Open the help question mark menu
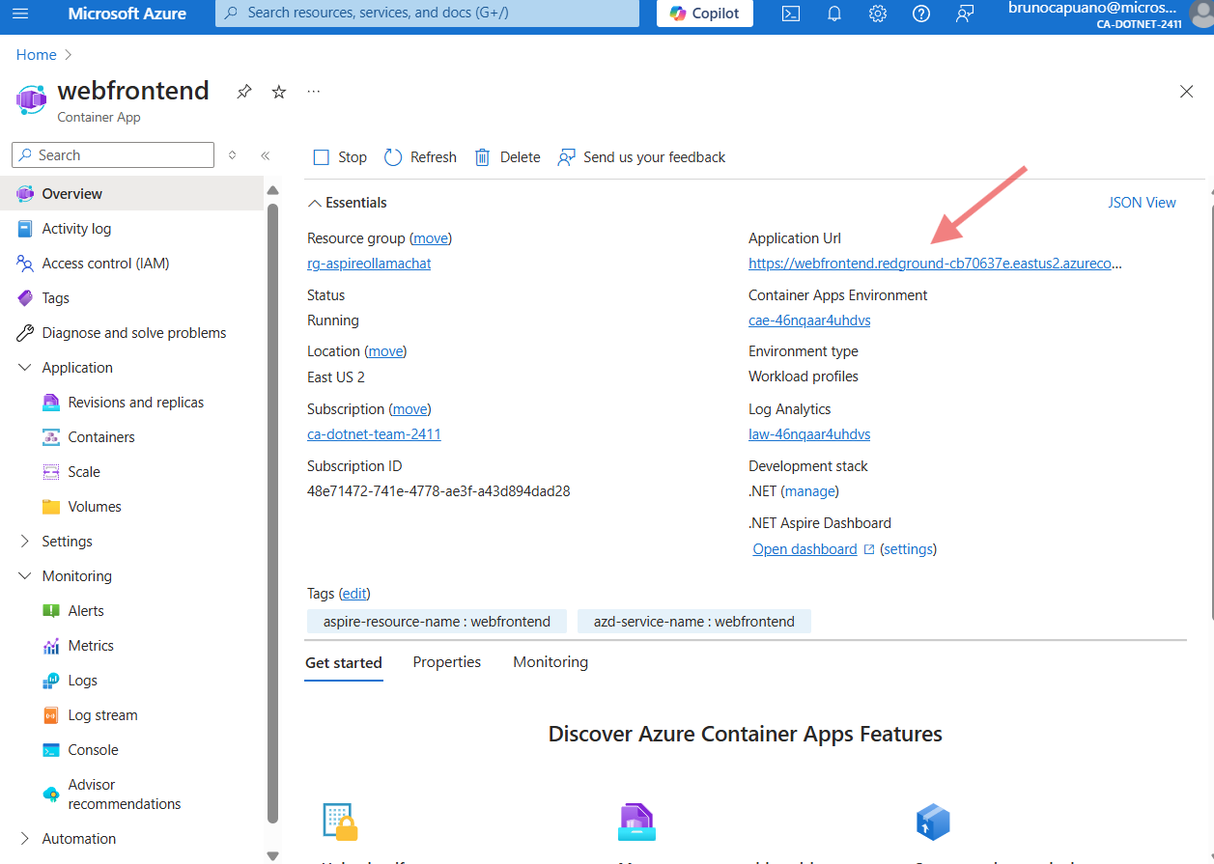Screen dimensions: 1214x864 coord(921,14)
